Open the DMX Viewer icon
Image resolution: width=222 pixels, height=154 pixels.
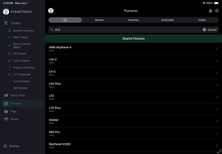pos(9,37)
